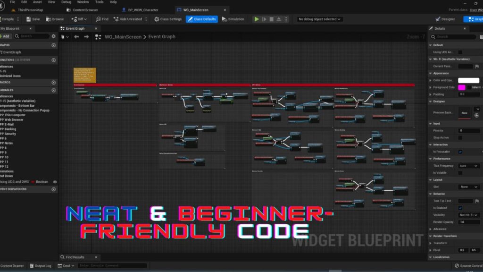Toggle Hide Unrelated nodes
483x272 pixels.
[117, 19]
